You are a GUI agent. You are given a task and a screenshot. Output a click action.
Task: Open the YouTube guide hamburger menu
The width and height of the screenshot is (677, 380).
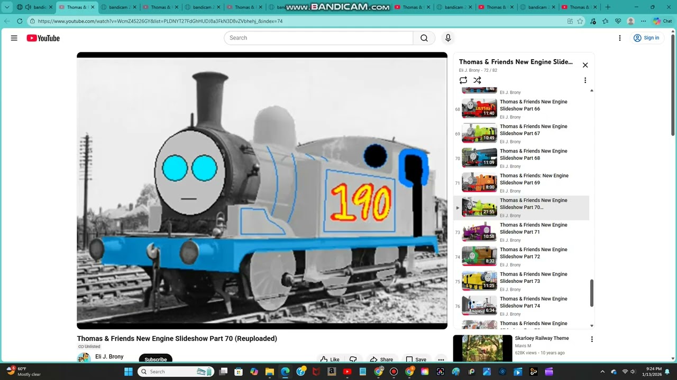click(14, 38)
